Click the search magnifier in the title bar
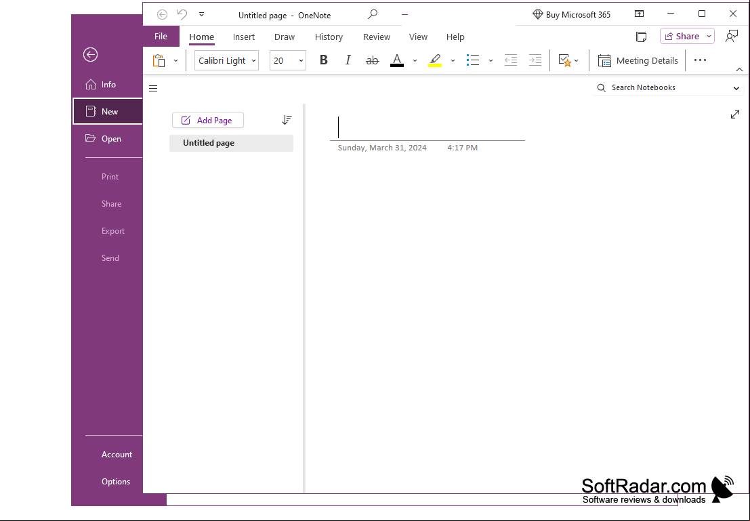This screenshot has width=750, height=521. click(373, 14)
